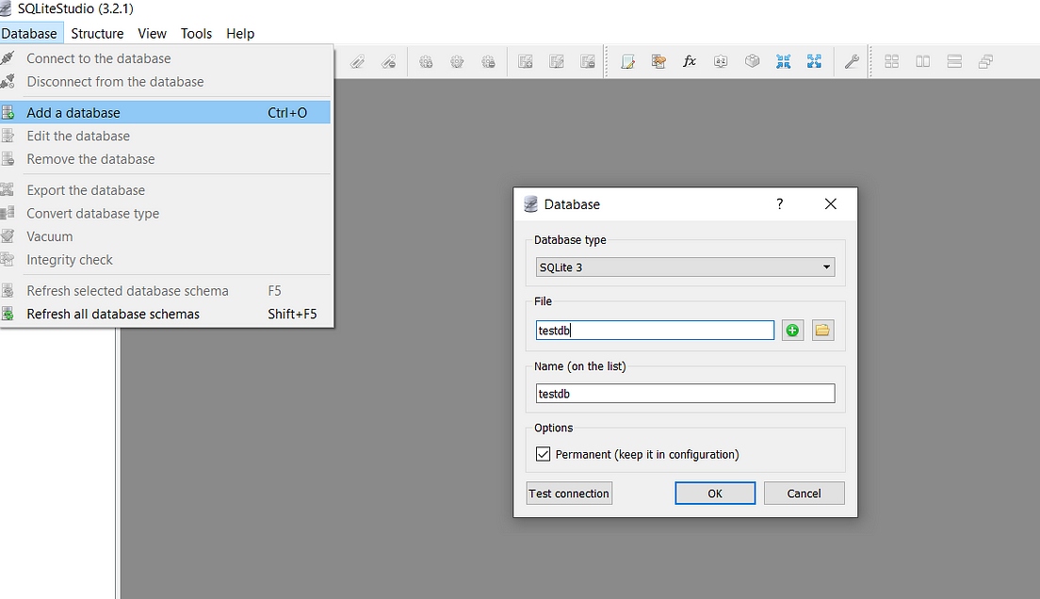This screenshot has width=1040, height=599.
Task: Click the create view toolbar icon
Action: coord(526,62)
